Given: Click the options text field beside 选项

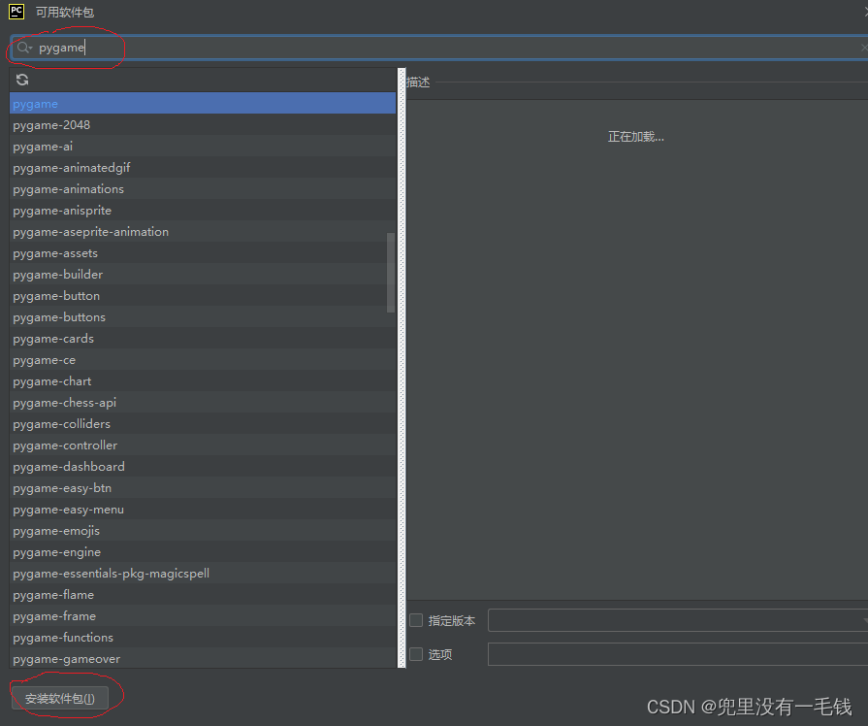Looking at the screenshot, I should pos(678,654).
